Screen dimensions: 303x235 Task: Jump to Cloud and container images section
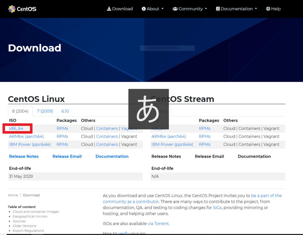36,212
